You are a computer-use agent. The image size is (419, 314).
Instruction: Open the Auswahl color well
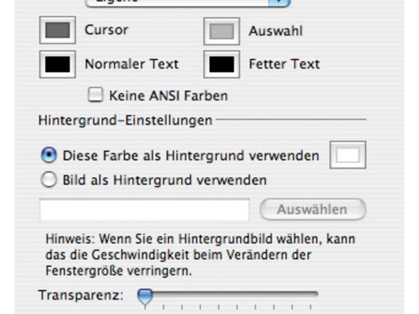coord(221,31)
